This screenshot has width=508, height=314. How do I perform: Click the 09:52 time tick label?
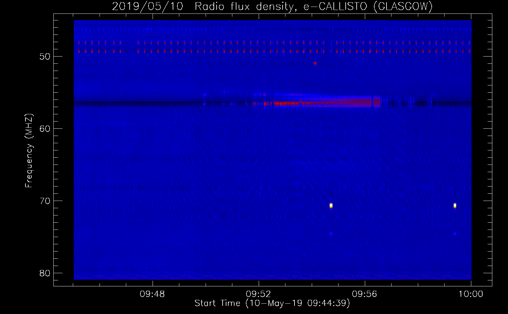click(258, 294)
